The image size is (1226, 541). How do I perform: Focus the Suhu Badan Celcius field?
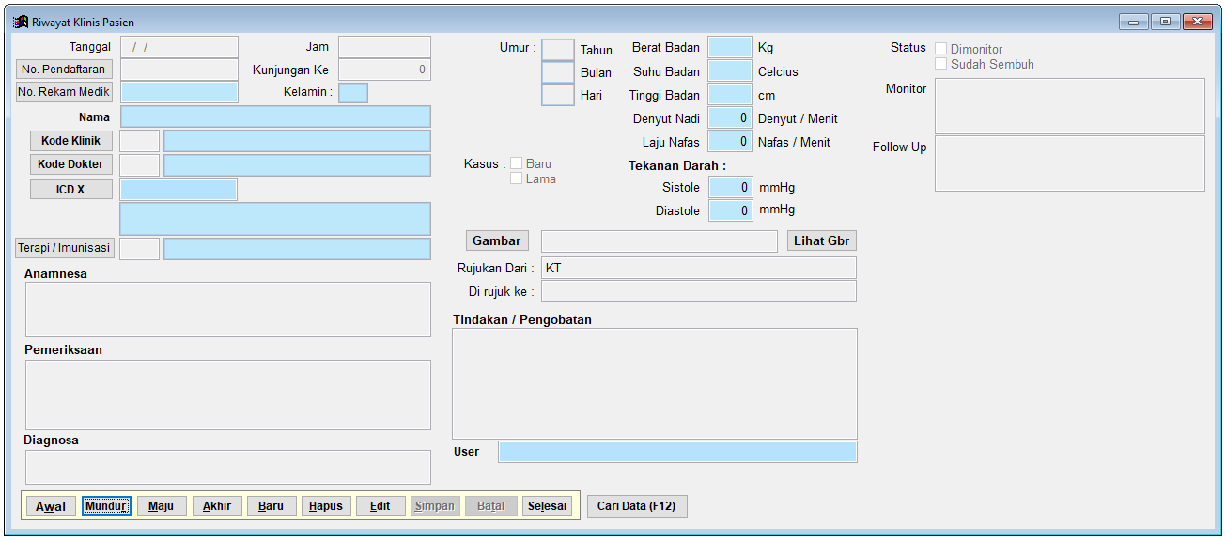point(730,70)
